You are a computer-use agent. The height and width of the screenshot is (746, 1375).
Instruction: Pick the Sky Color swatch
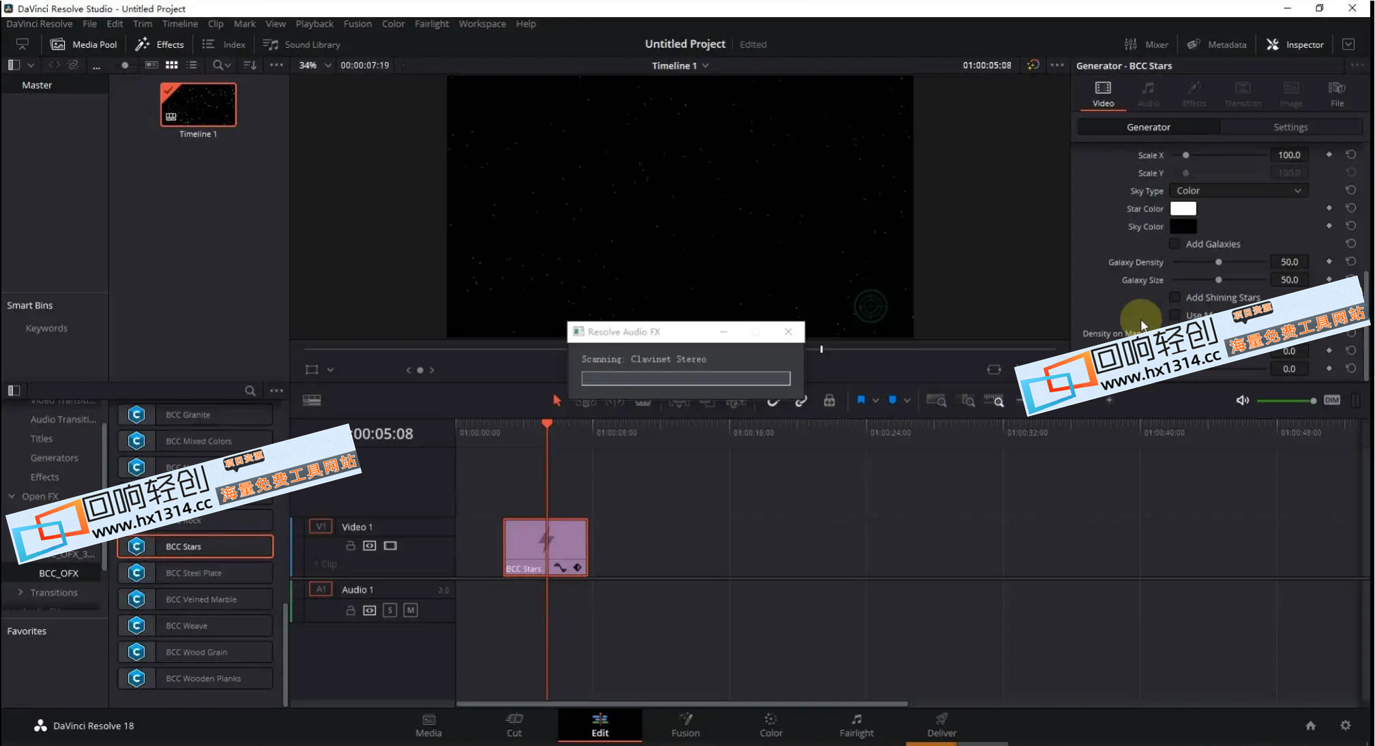pos(1183,226)
